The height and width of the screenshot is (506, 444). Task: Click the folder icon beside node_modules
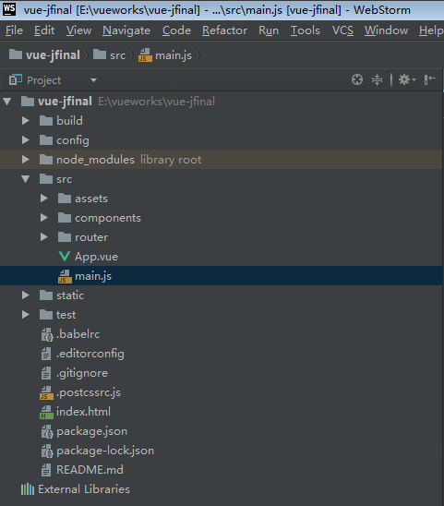pyautogui.click(x=46, y=160)
